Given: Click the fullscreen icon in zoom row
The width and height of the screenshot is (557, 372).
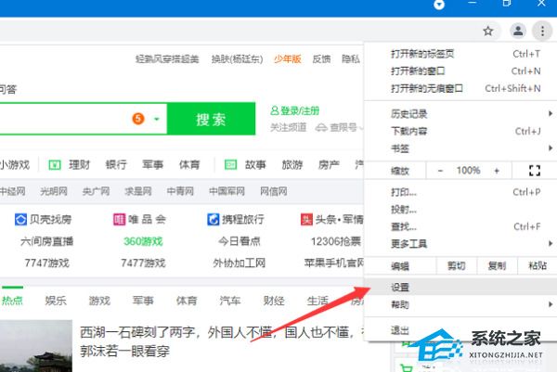Looking at the screenshot, I should pyautogui.click(x=535, y=171).
